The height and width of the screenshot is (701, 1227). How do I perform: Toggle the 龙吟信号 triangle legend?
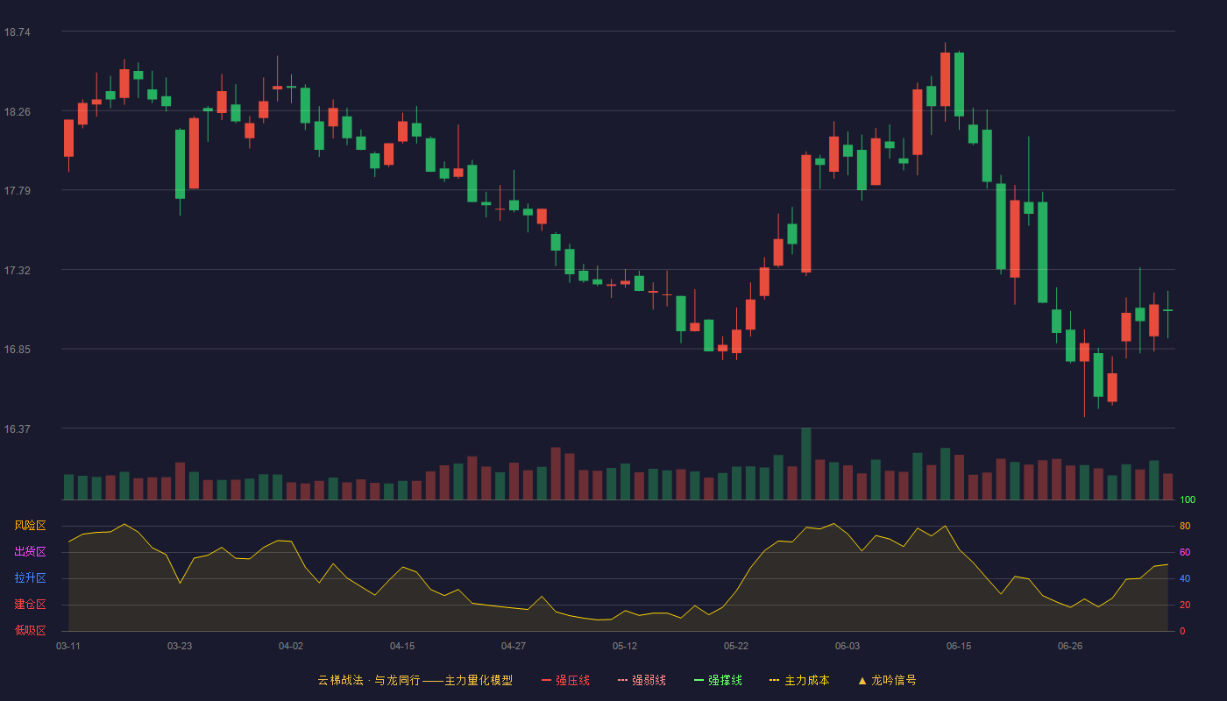(887, 680)
